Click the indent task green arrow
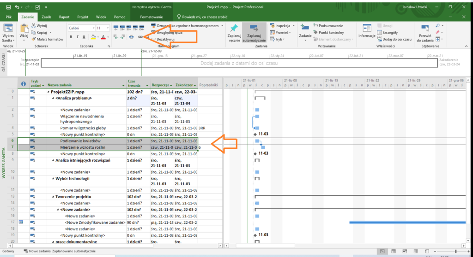473x257 pixels. [x=122, y=37]
